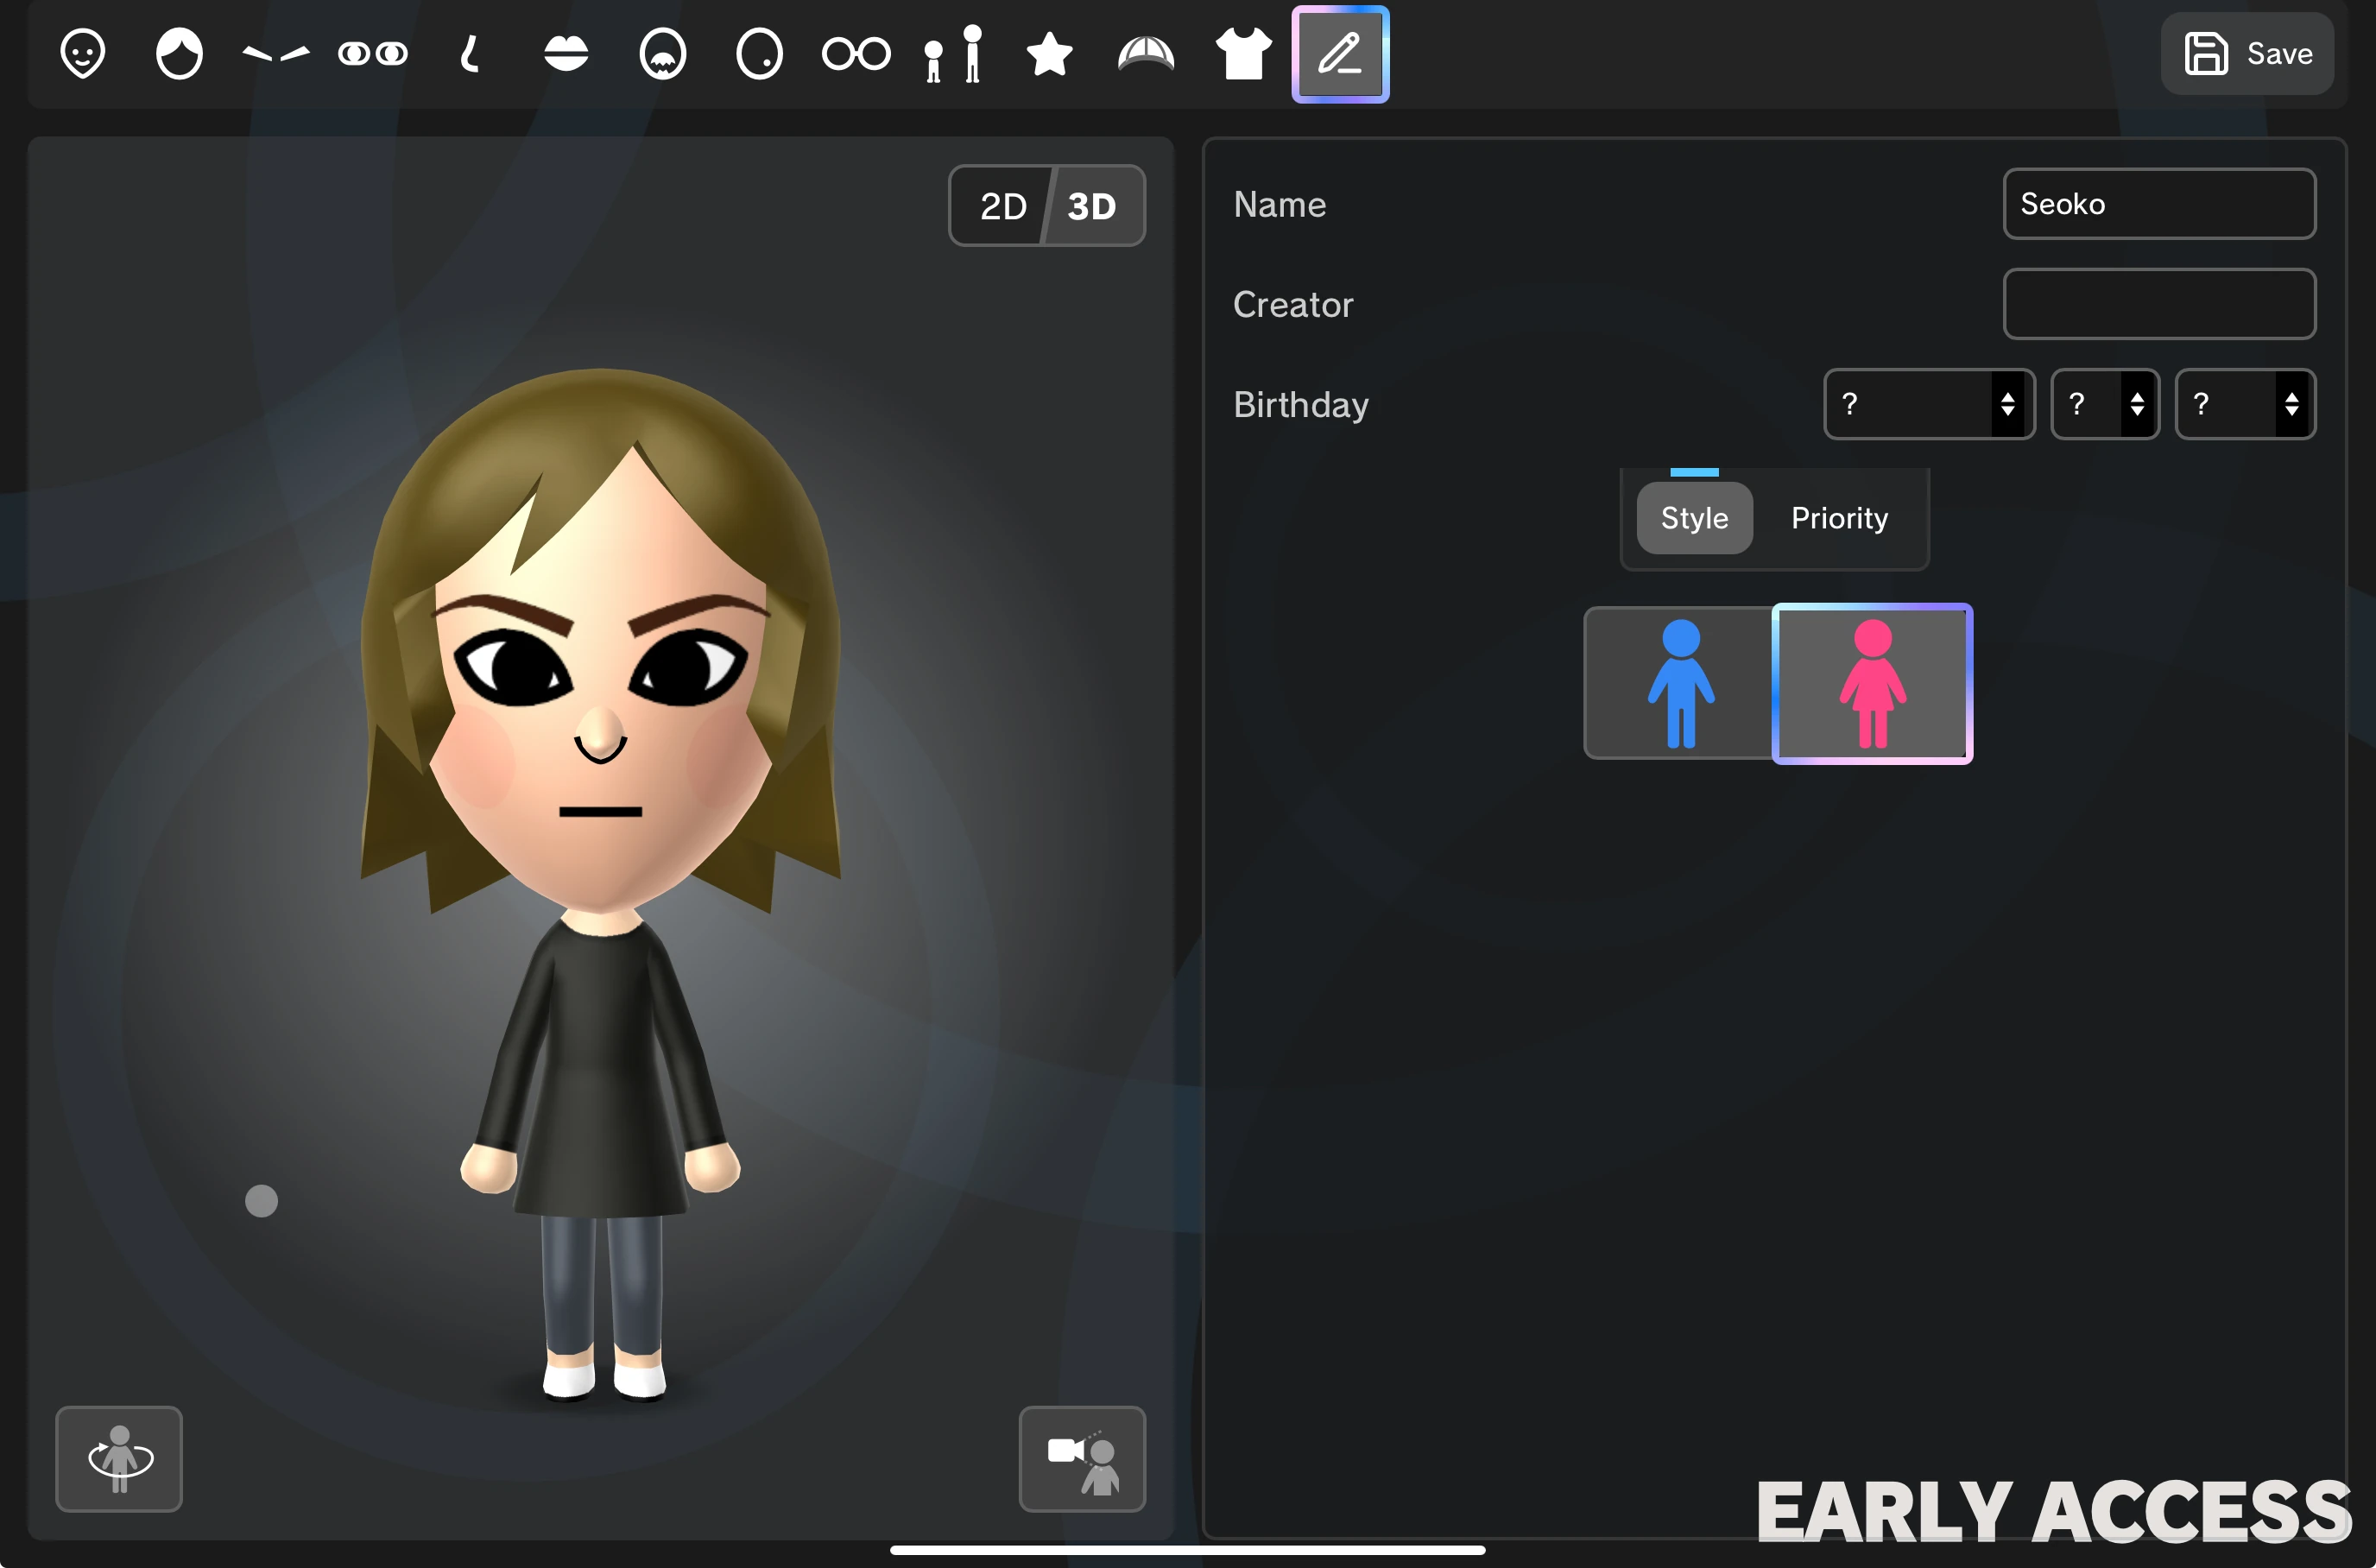This screenshot has height=1568, width=2376.
Task: Expand the first Birthday dropdown
Action: pos(1928,404)
